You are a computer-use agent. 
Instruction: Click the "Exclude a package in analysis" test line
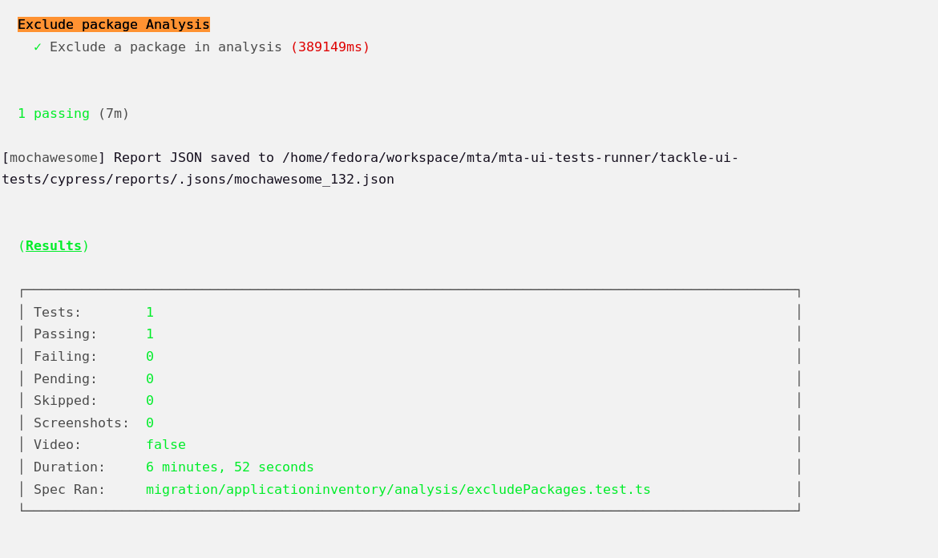coord(166,47)
